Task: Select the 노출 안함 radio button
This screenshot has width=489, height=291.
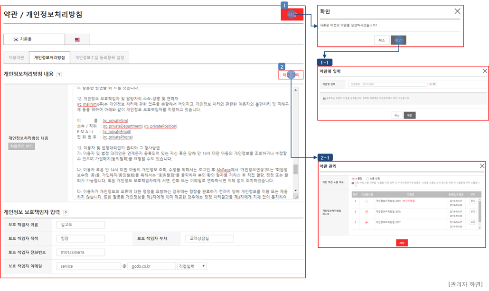Action: [367, 179]
